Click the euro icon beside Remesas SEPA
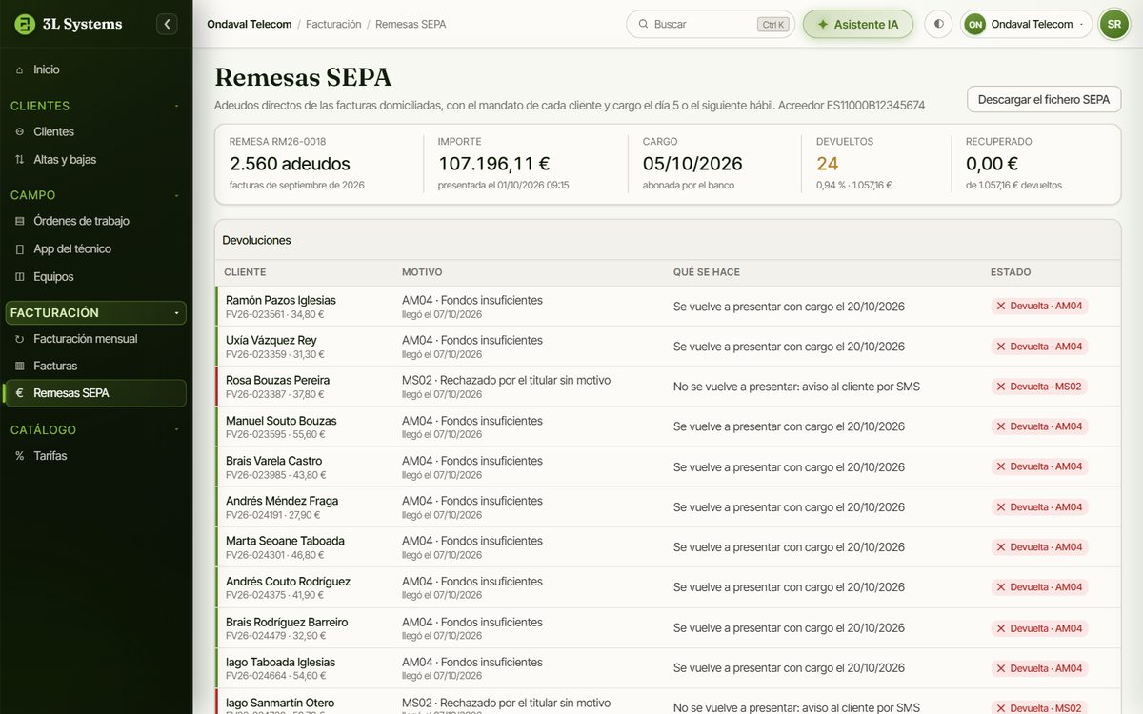Viewport: 1143px width, 714px height. click(20, 393)
